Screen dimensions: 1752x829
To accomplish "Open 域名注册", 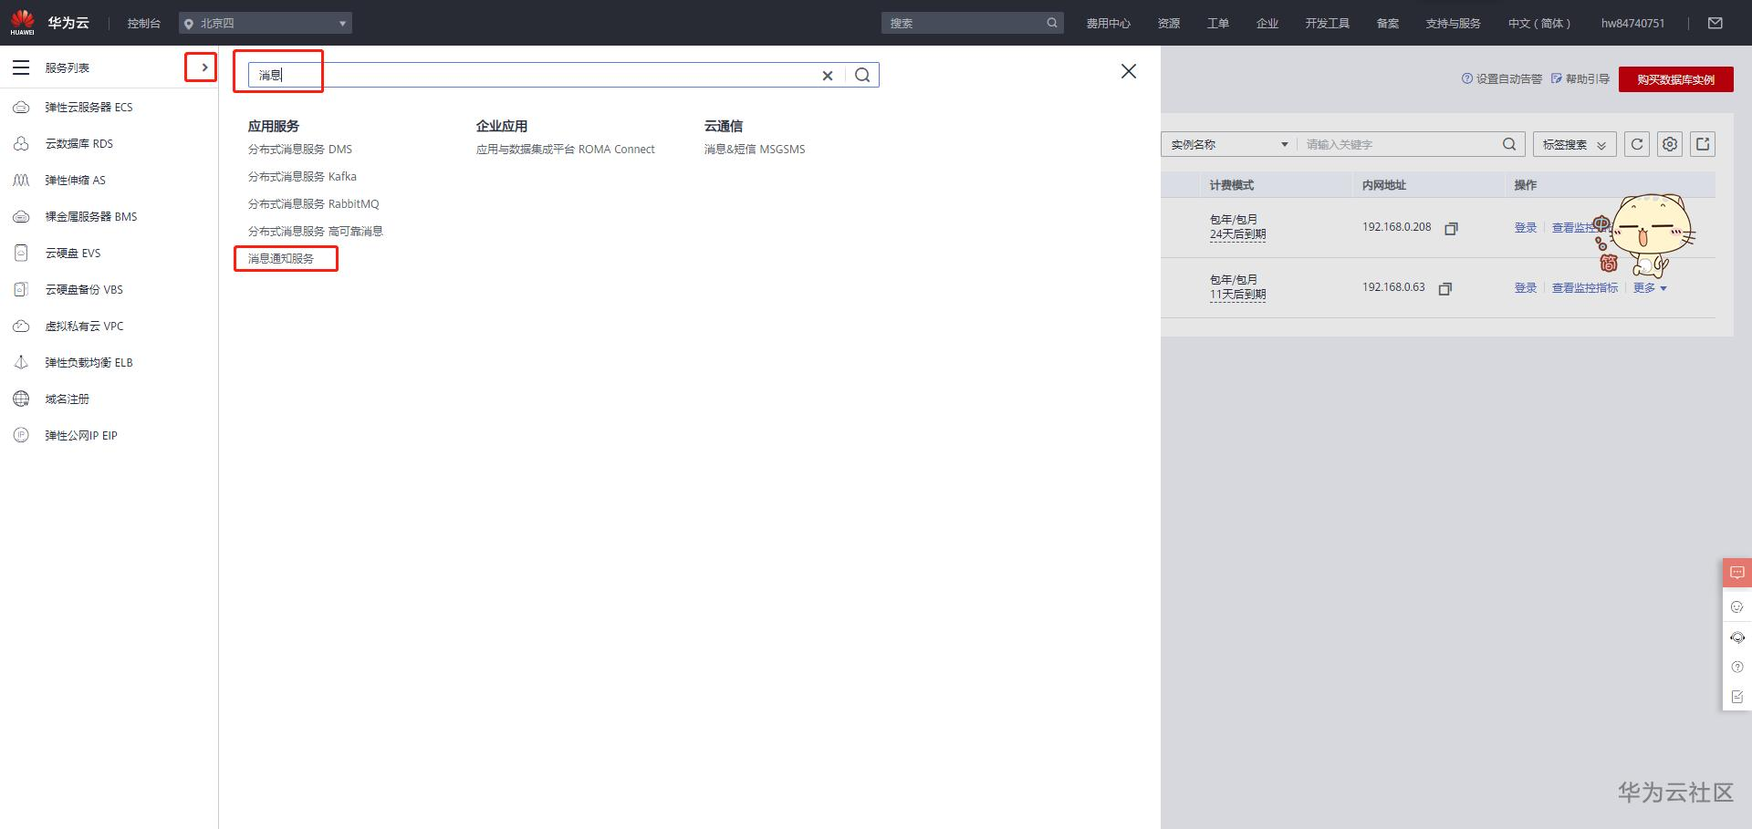I will pos(68,399).
